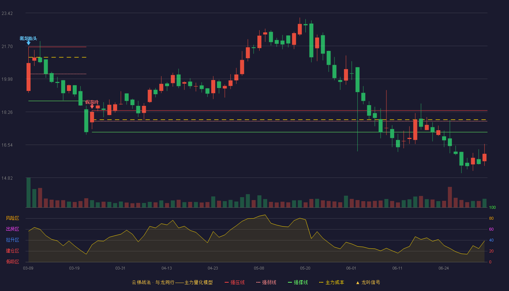Click the tallest green volume bar on 03-09

28,192
